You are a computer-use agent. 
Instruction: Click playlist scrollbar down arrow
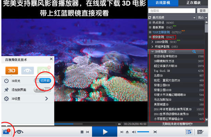coord(206,119)
